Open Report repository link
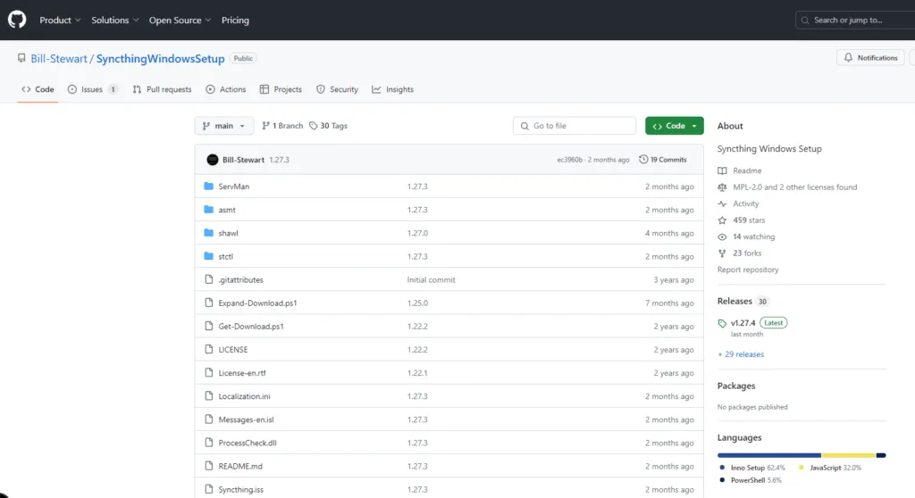Viewport: 915px width, 498px height. pos(748,270)
